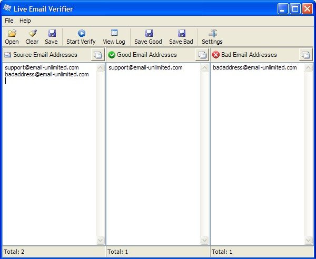Click Total: 1 under Bad list
Image resolution: width=316 pixels, height=259 pixels.
222,252
